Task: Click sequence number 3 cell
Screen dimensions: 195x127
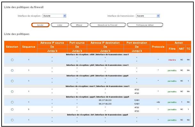Action: tap(28, 109)
